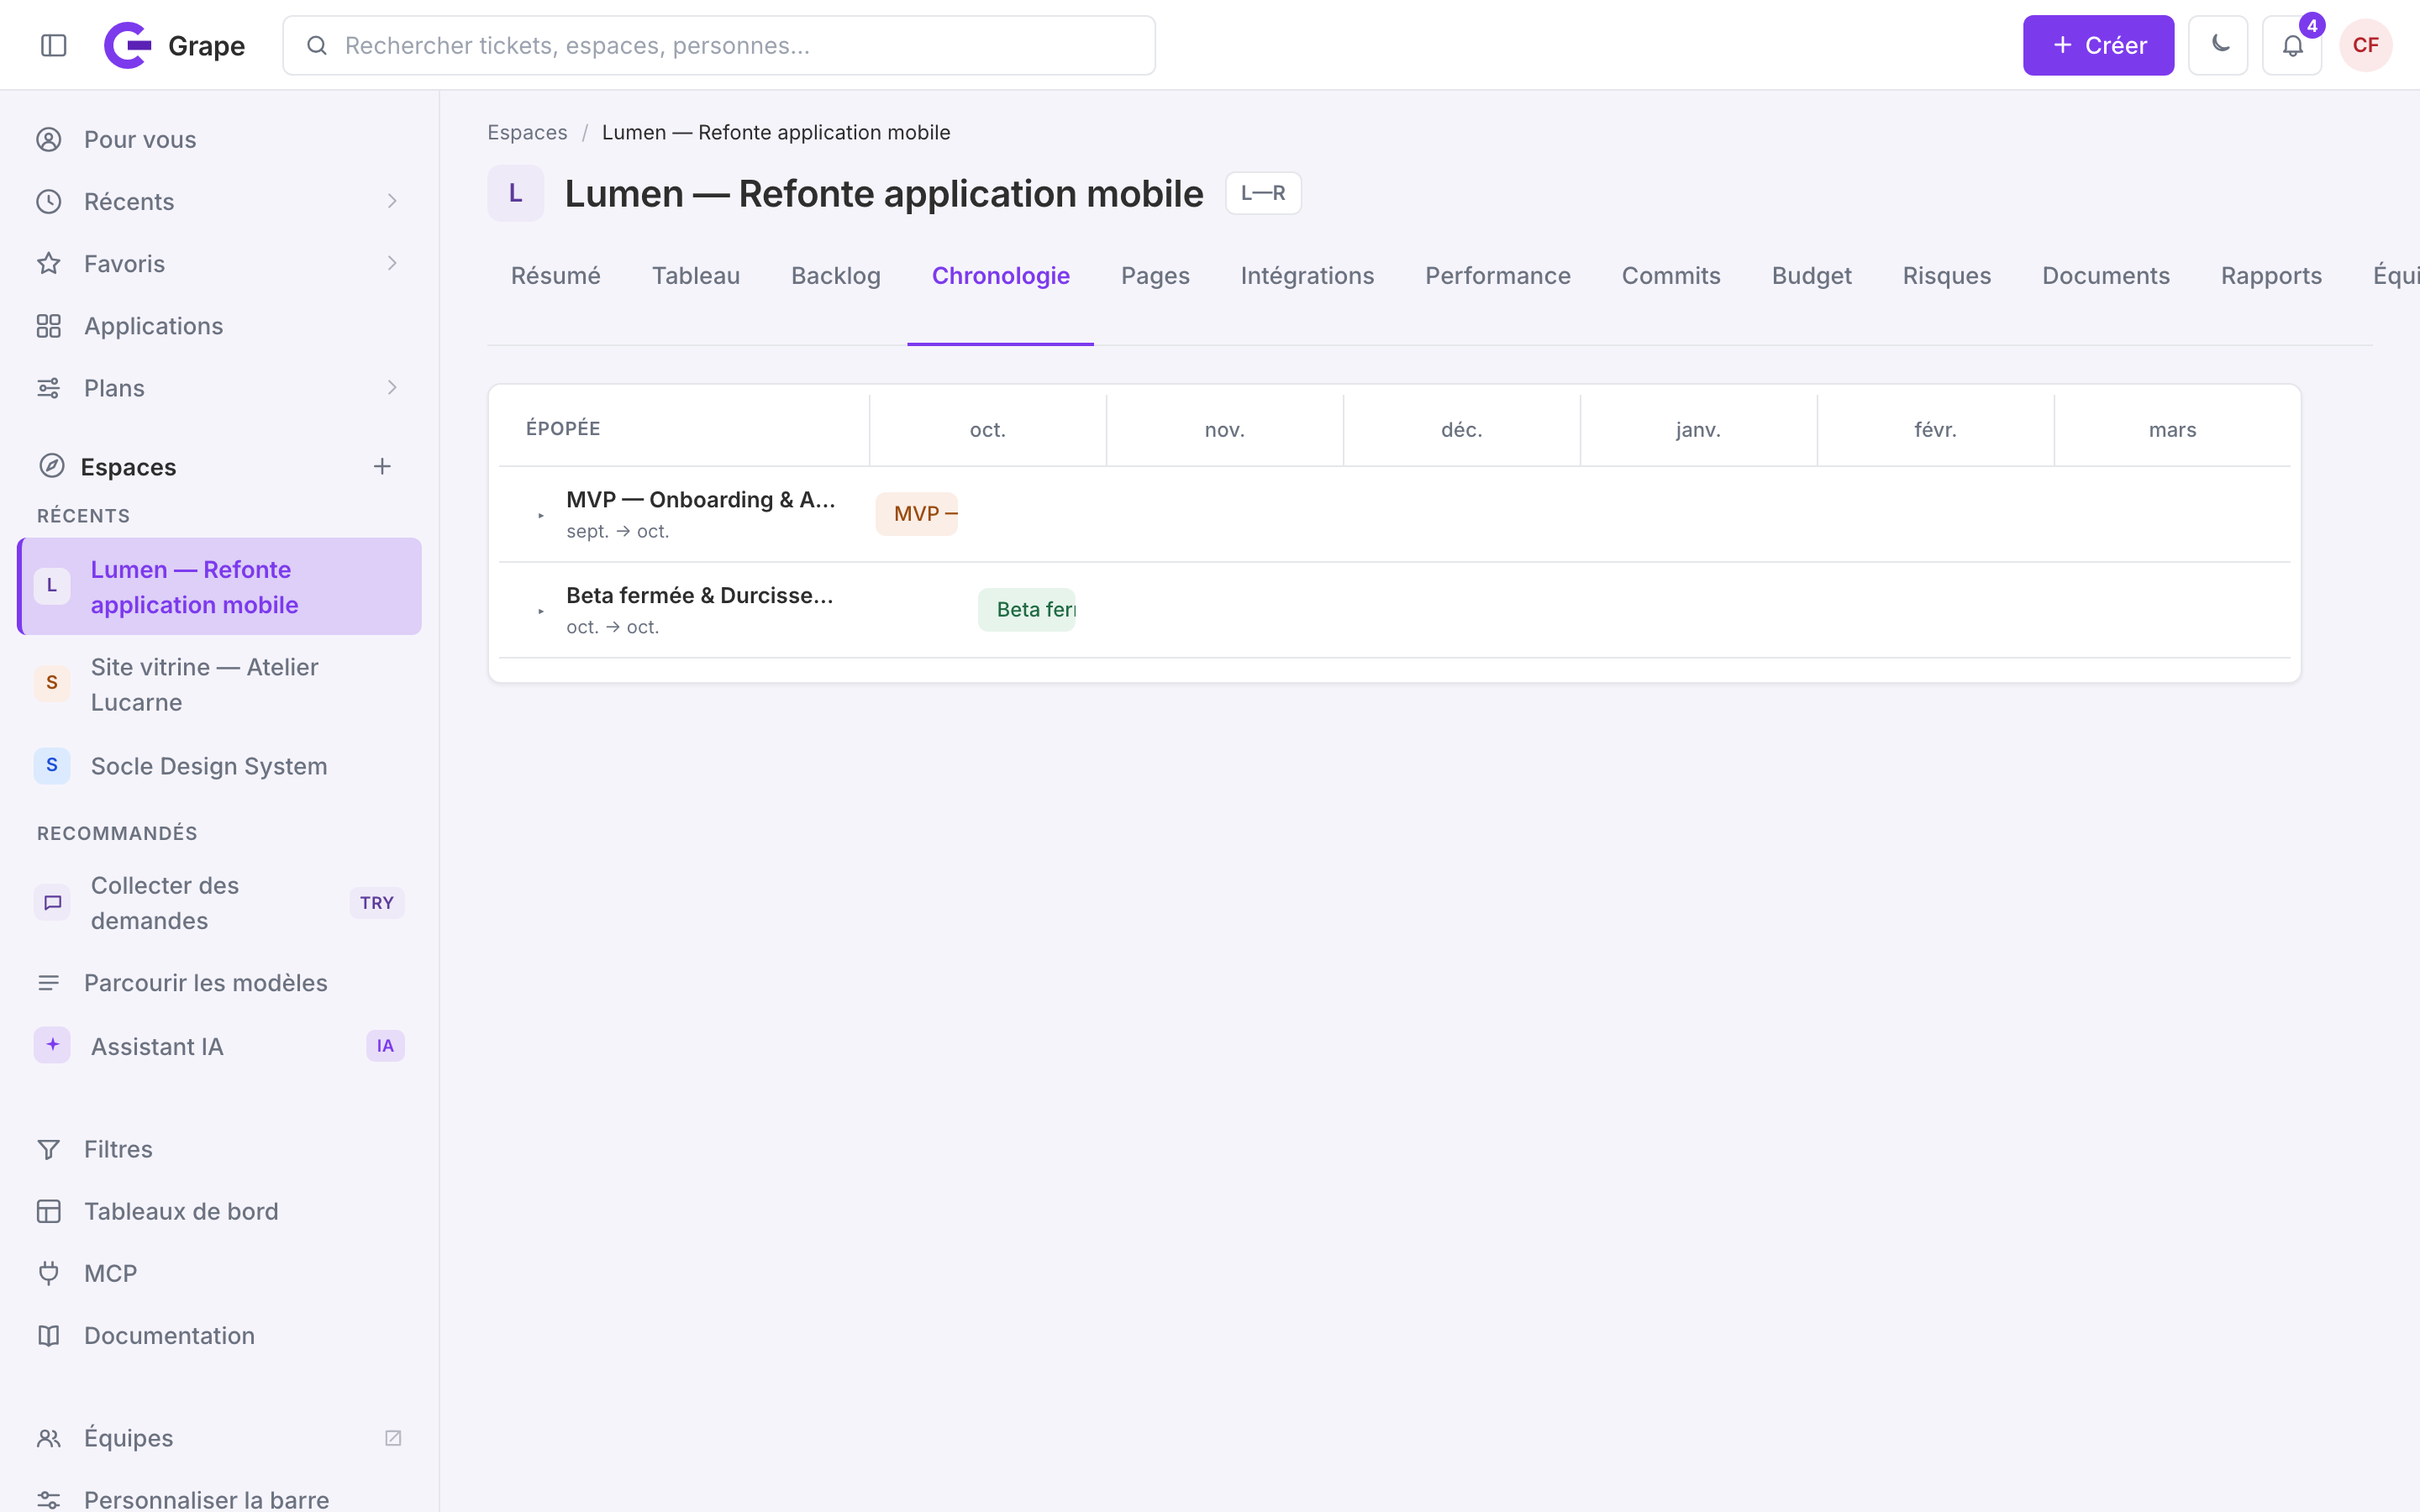Open the Documents tab
Screen dimensions: 2420x1512
click(x=2105, y=276)
